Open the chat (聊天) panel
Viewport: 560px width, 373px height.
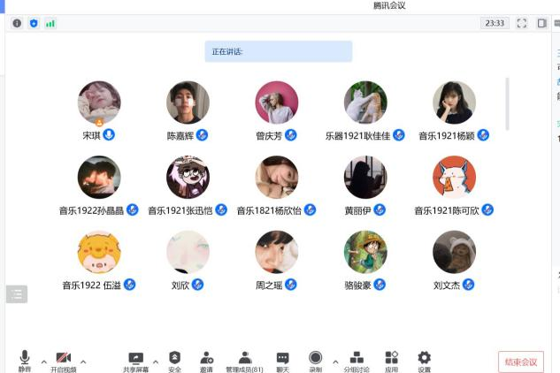tap(282, 362)
